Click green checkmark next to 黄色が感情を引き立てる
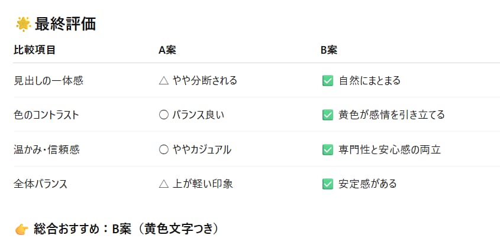 coord(327,115)
